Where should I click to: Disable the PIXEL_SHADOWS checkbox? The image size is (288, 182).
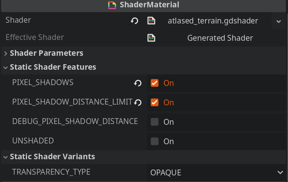[155, 83]
